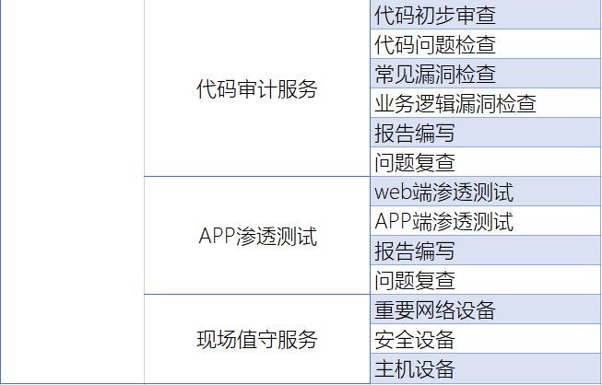
Task: Click the 代码问题检查 cell
Action: point(486,44)
